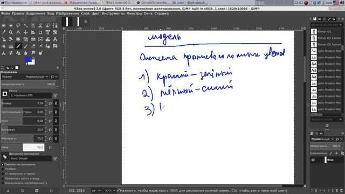The height and width of the screenshot is (194, 345).
Task: Expand Параметры динамики section
Action: 3,164
